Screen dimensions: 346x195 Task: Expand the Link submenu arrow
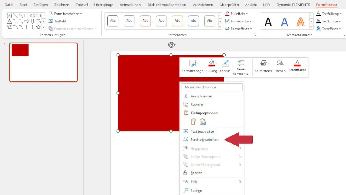[x=240, y=182]
